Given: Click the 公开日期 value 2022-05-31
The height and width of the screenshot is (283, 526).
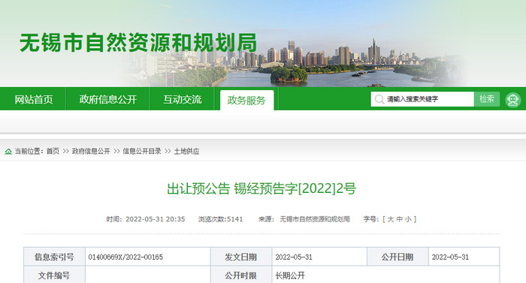Looking at the screenshot, I should 450,257.
